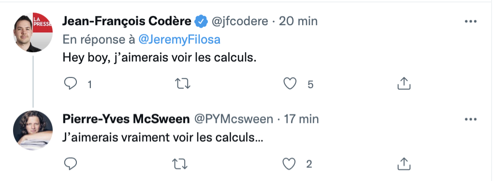This screenshot has height=181, width=494.
Task: Open more options on Pierre-Yves McSween's tweet
Action: coord(471,119)
